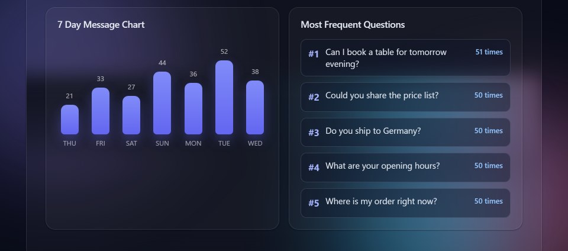Viewport: 568px width, 251px height.
Task: Click the Monday bar showing 36
Action: [193, 109]
